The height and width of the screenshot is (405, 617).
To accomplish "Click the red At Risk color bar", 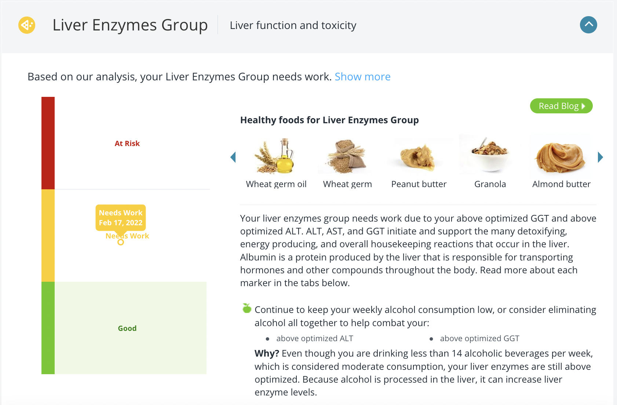I will [48, 143].
